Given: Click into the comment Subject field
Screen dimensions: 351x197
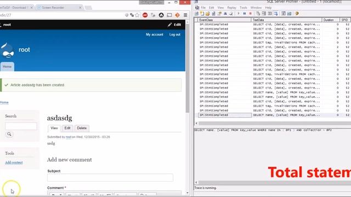Looking at the screenshot, I should point(110,177).
